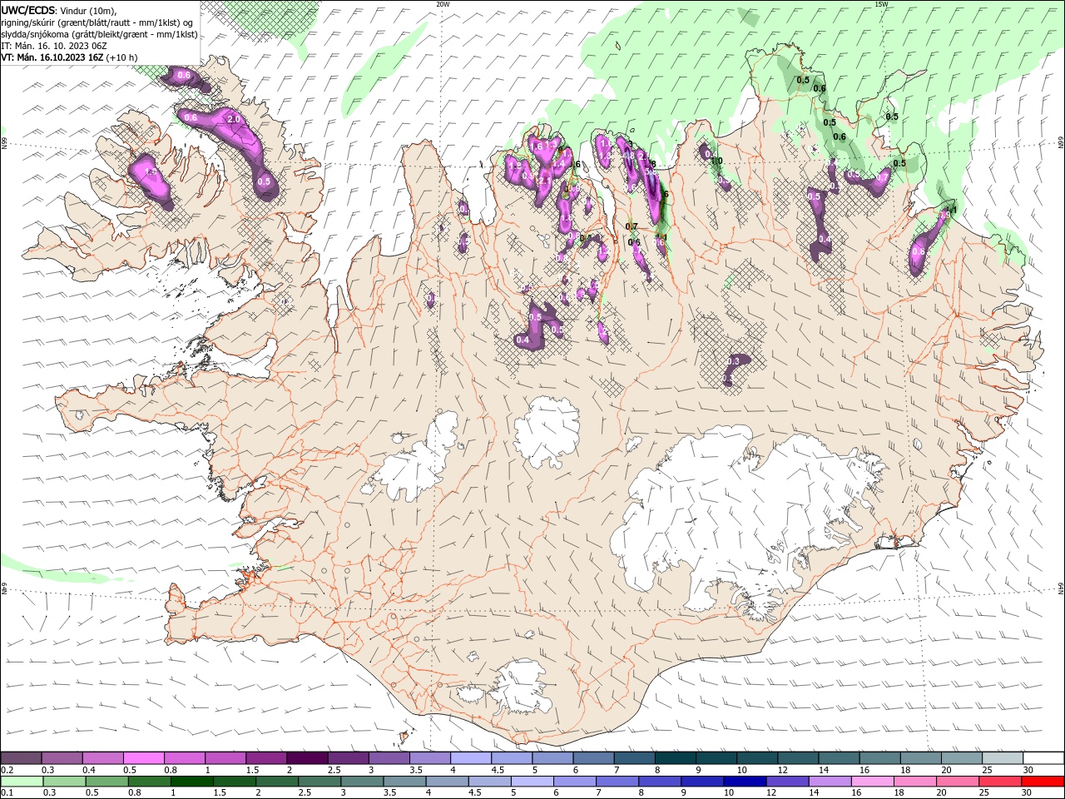Pick the light lavender swatch at 4, upper legend
Viewport: 1065px width, 799px height.
tap(471, 757)
